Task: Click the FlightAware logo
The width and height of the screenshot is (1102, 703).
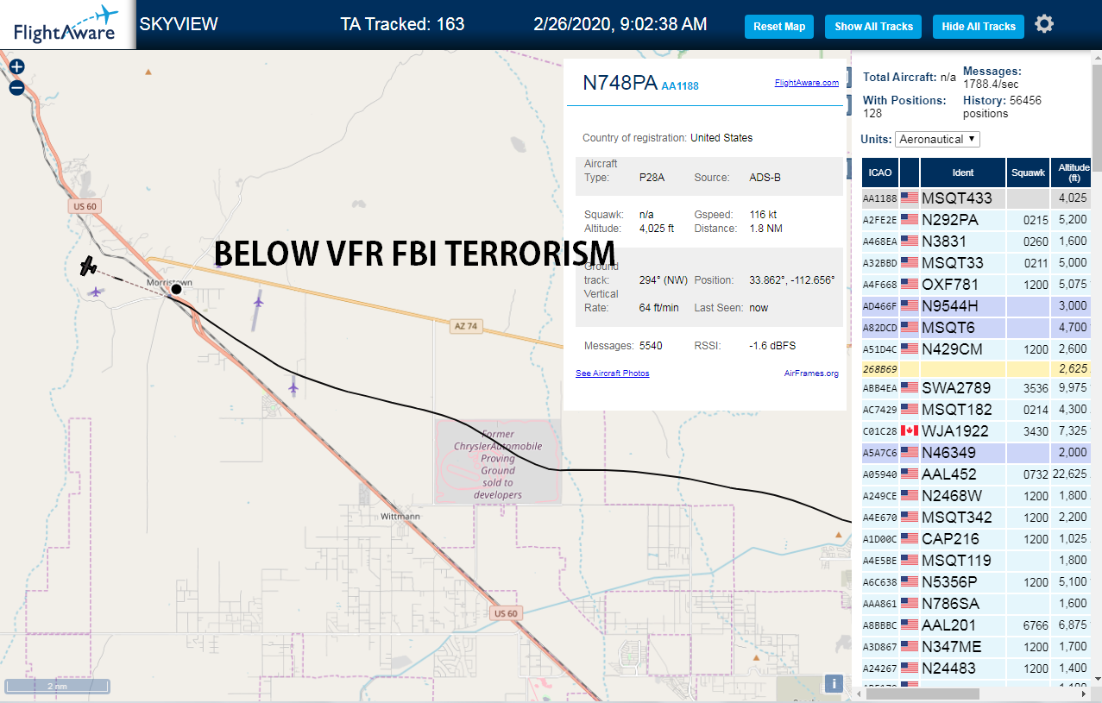Action: [66, 25]
